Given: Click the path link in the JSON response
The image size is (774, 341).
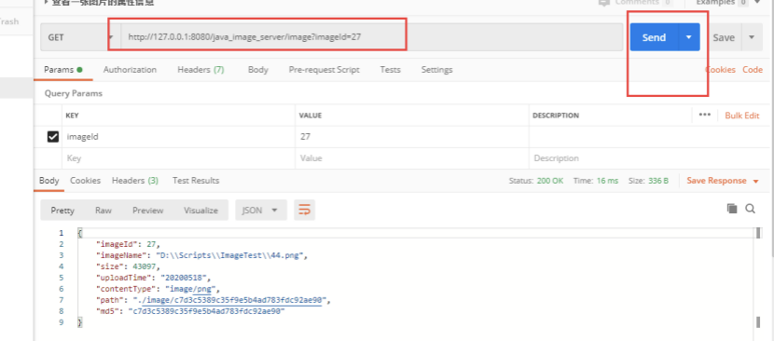Looking at the screenshot, I should pyautogui.click(x=231, y=300).
